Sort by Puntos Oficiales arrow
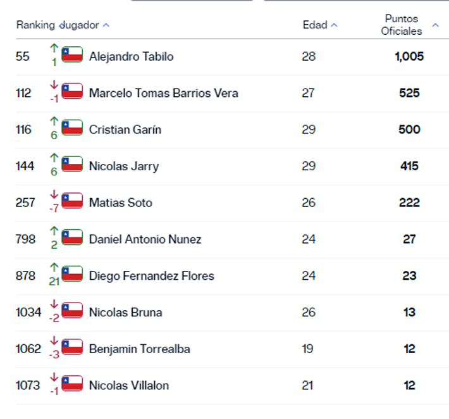Image resolution: width=449 pixels, height=419 pixels. click(435, 25)
